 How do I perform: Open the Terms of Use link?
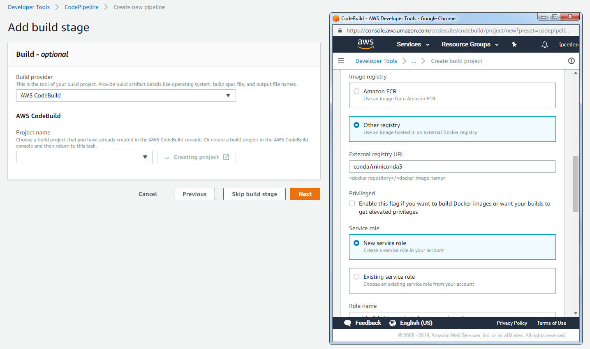click(551, 323)
